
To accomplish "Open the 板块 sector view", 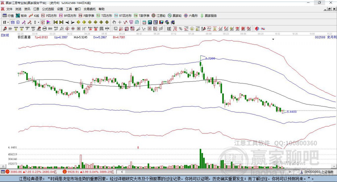I will (21, 16).
